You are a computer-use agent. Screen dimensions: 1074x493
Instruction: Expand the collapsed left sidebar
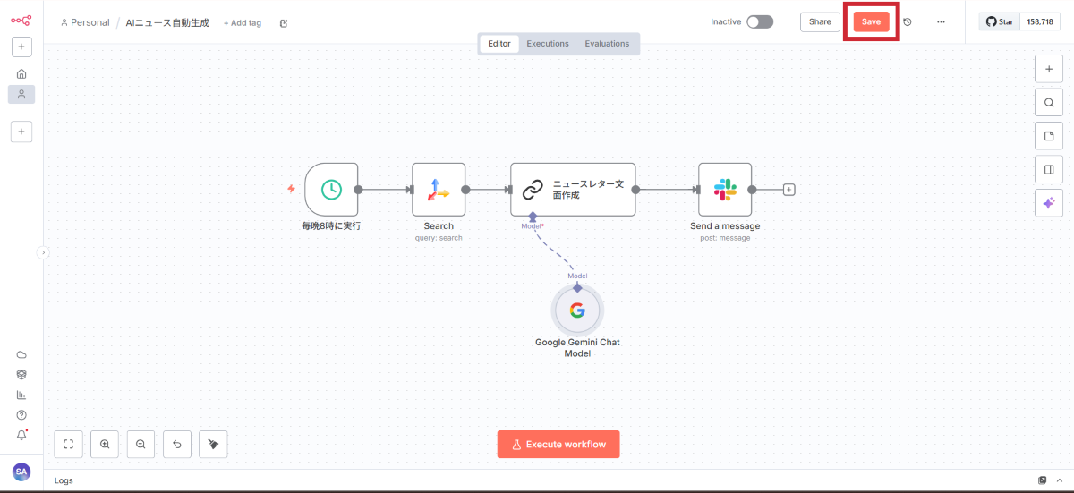click(x=43, y=253)
